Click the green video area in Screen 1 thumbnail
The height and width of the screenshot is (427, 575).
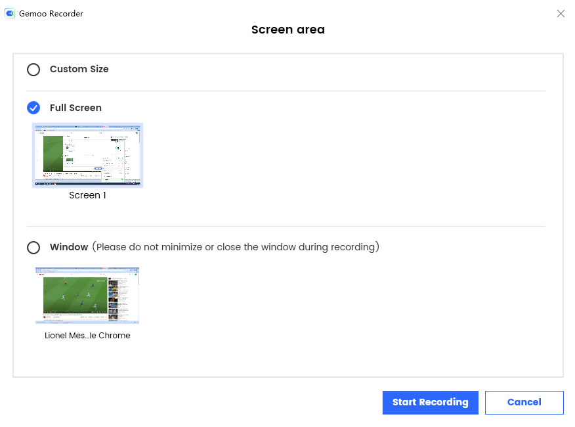53,154
